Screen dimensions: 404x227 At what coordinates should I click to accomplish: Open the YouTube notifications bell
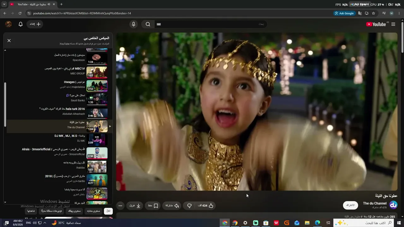pyautogui.click(x=21, y=24)
